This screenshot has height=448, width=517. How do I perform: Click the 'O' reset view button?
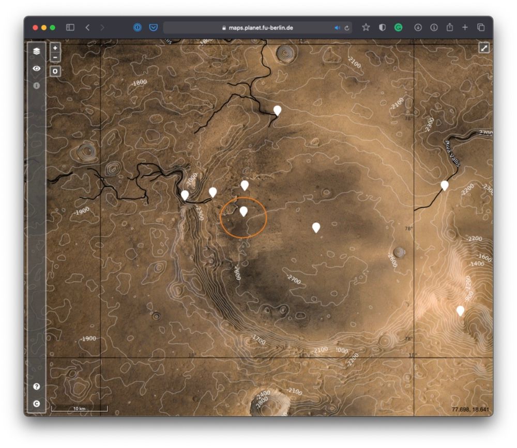55,71
